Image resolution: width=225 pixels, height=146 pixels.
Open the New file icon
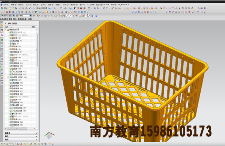click(10, 8)
